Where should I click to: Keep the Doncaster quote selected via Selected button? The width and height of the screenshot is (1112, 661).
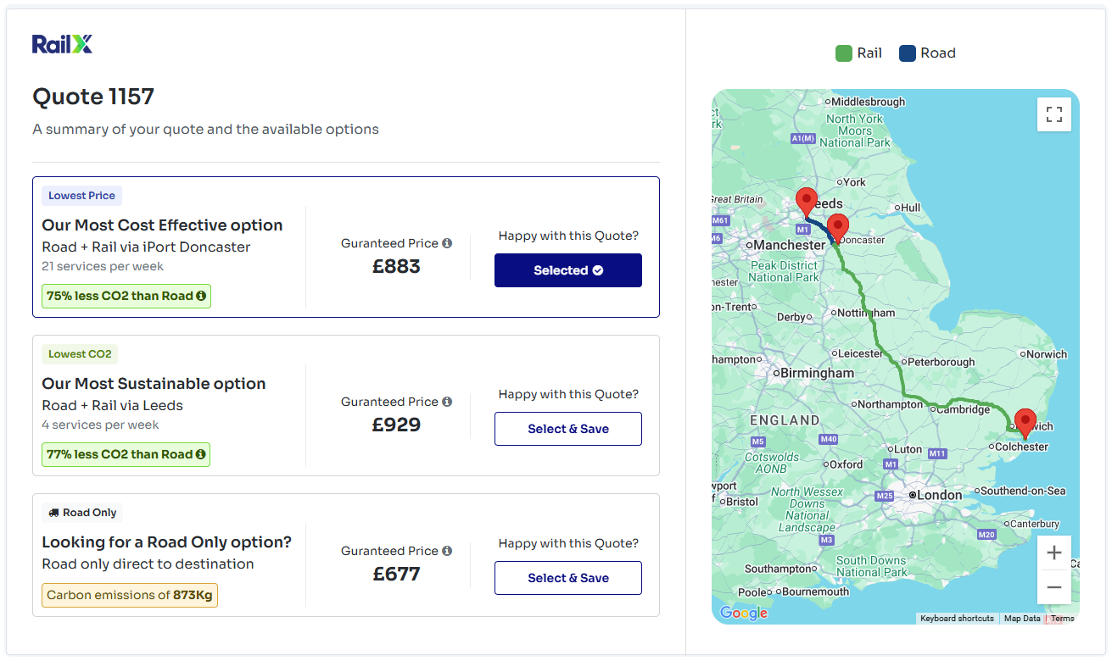point(567,269)
